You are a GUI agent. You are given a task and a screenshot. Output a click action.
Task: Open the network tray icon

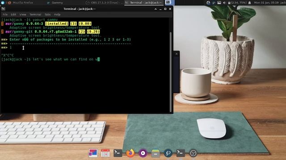[208, 3]
